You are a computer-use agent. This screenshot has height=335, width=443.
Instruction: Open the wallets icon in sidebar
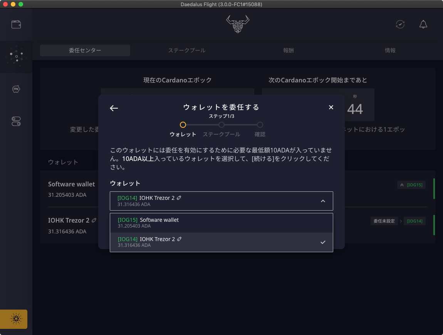coord(16,25)
